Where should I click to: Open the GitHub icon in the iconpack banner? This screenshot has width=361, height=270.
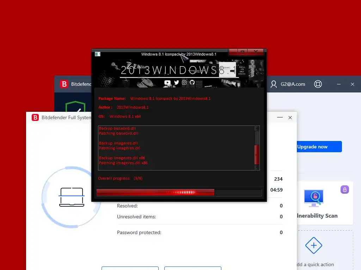point(192,82)
